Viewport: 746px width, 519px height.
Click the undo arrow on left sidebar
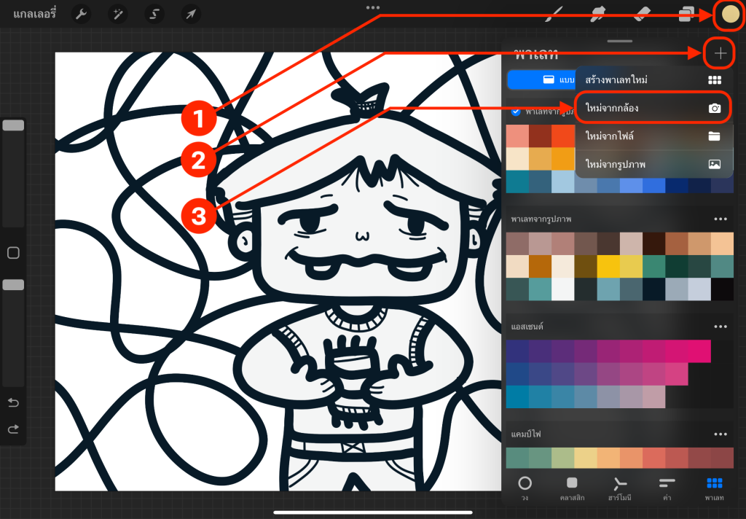13,403
